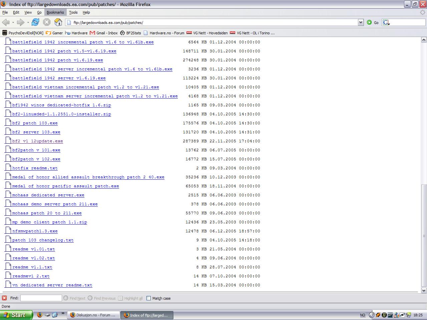Expand the quick launch chevron
427x320 pixels.
tap(63, 314)
